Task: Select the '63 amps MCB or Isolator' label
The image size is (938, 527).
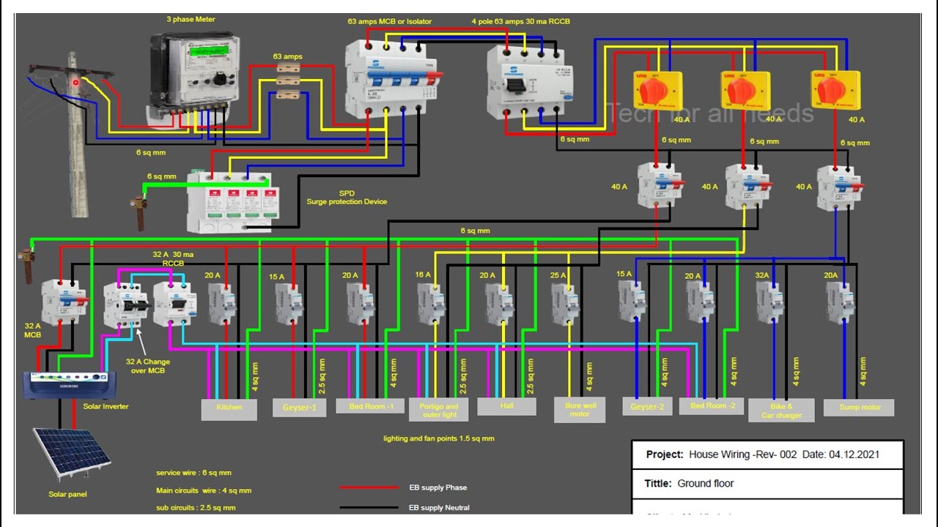Action: [x=390, y=22]
